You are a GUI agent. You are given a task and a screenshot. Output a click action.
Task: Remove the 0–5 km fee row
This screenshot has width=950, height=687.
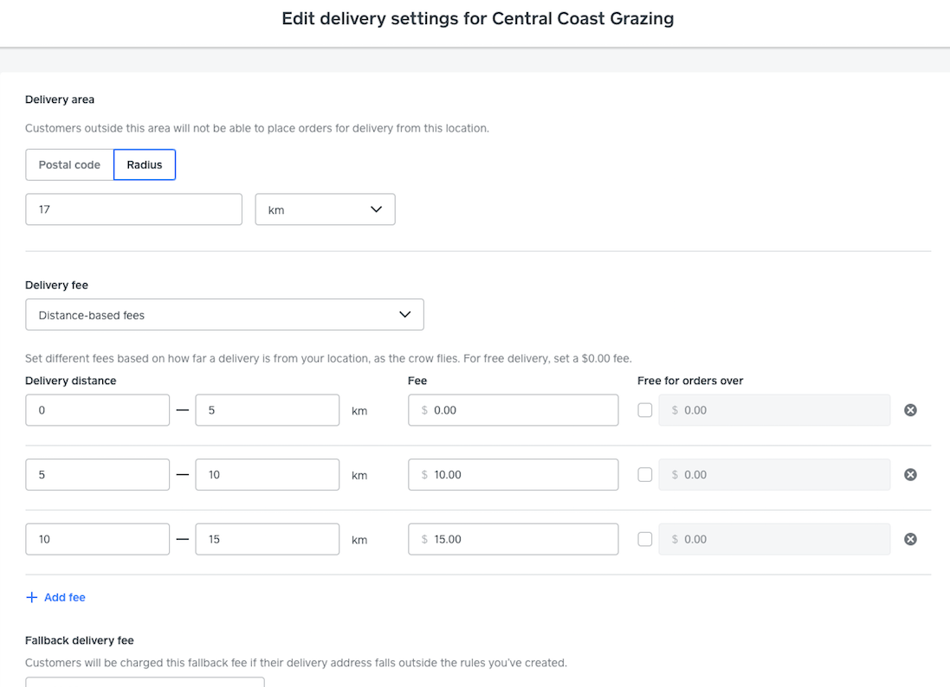[x=910, y=410]
